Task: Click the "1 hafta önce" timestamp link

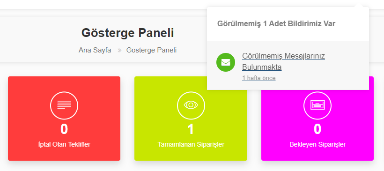Action: tap(259, 78)
